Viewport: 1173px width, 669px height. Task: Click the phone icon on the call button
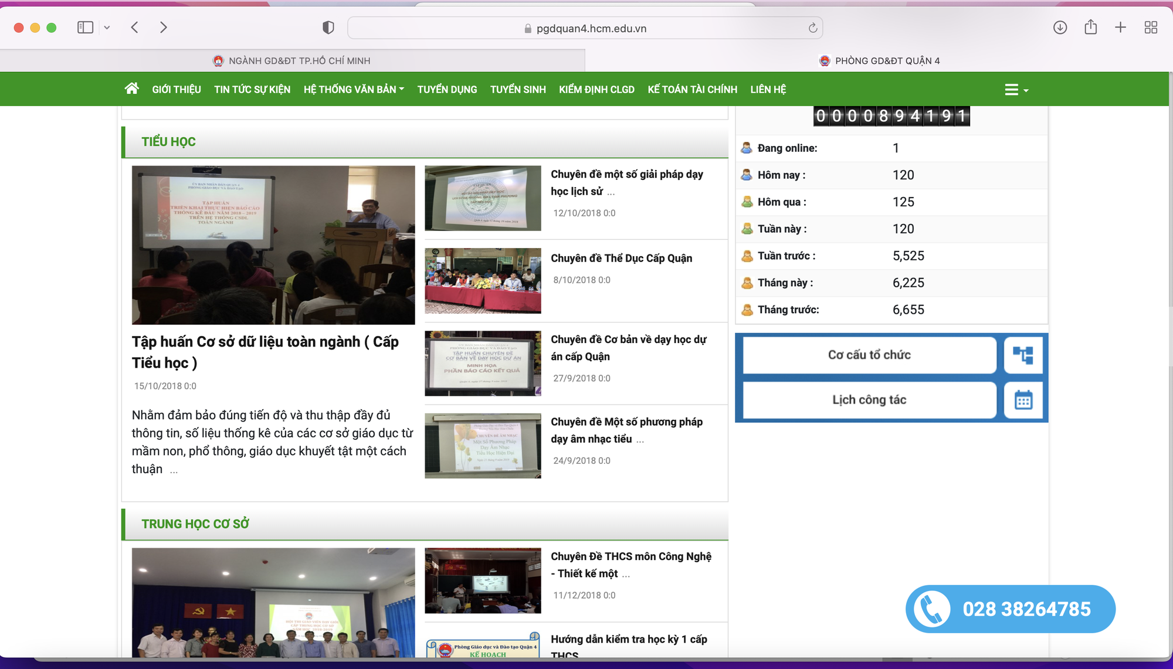pos(932,609)
